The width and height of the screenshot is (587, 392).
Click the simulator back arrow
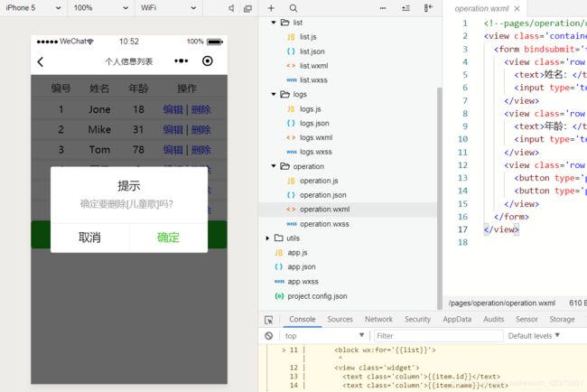(x=41, y=61)
